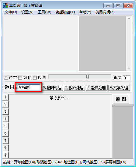
Task: Click the up arrow button below 7
Action: pyautogui.click(x=5, y=148)
